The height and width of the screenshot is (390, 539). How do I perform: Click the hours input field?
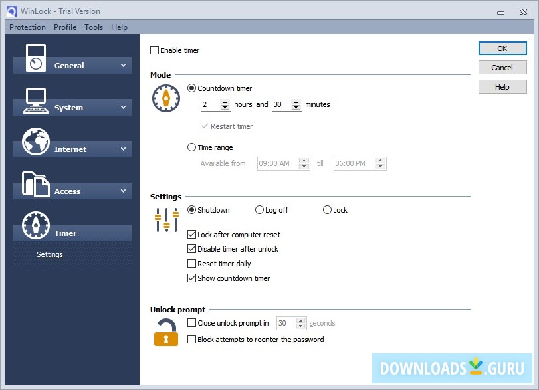[211, 104]
